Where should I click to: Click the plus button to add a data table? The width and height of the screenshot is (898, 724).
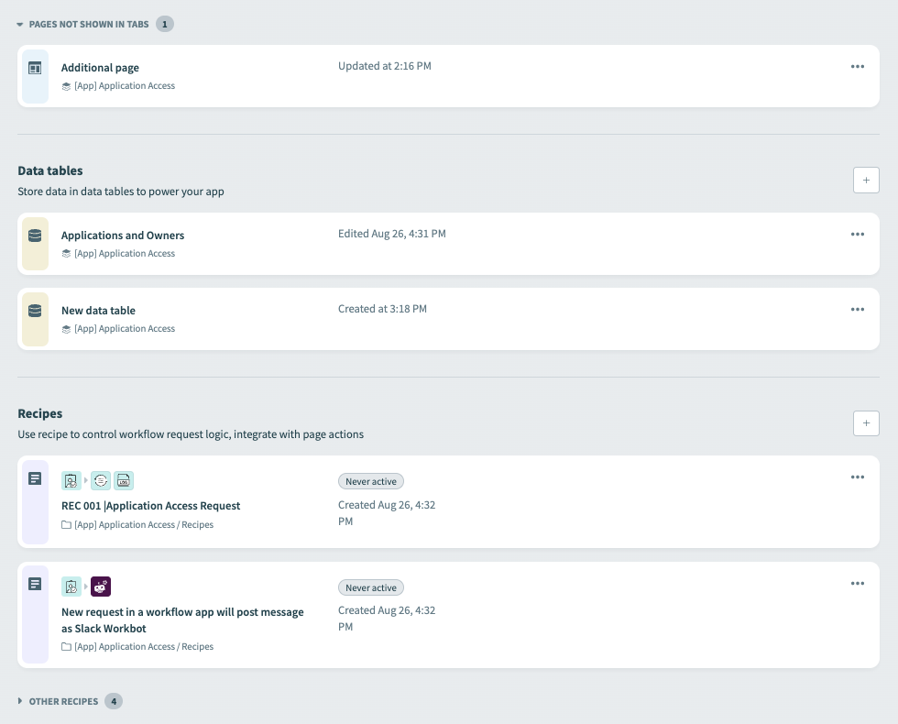click(866, 180)
